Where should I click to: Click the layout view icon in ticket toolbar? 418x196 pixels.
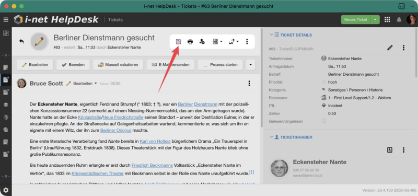click(x=215, y=42)
